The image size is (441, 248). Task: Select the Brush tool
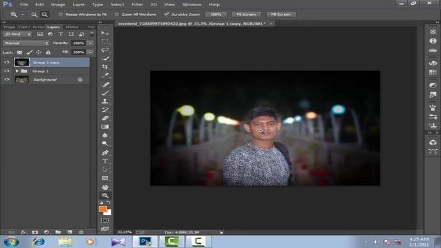click(105, 92)
